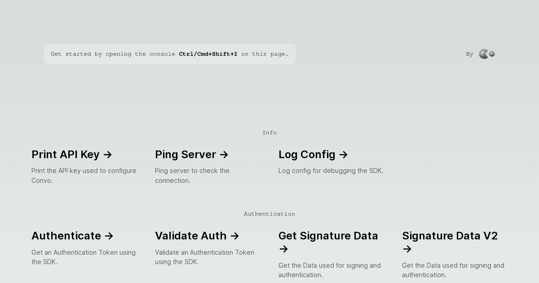Screen dimensions: 539x283
Task: Click the Info section heading
Action: click(x=269, y=133)
